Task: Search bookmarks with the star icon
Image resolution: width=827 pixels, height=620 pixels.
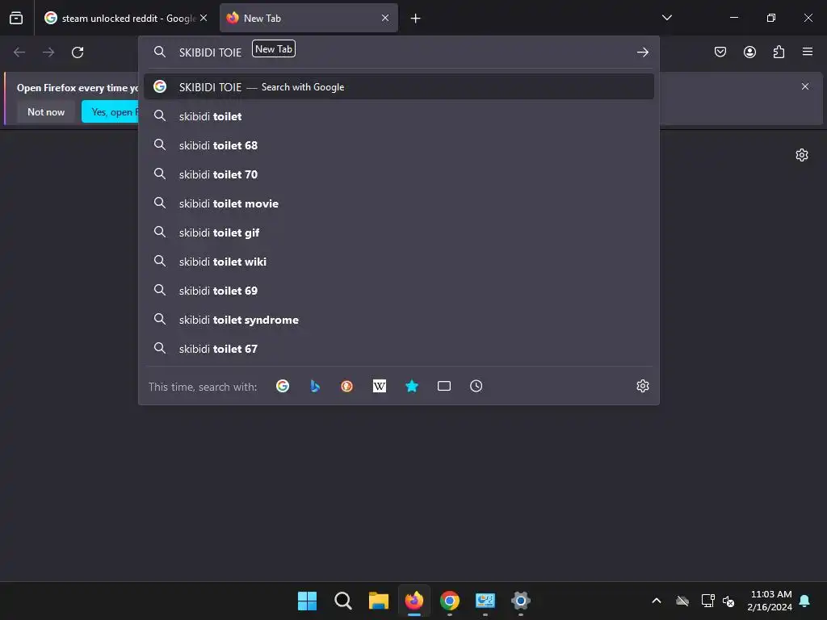Action: (x=412, y=387)
